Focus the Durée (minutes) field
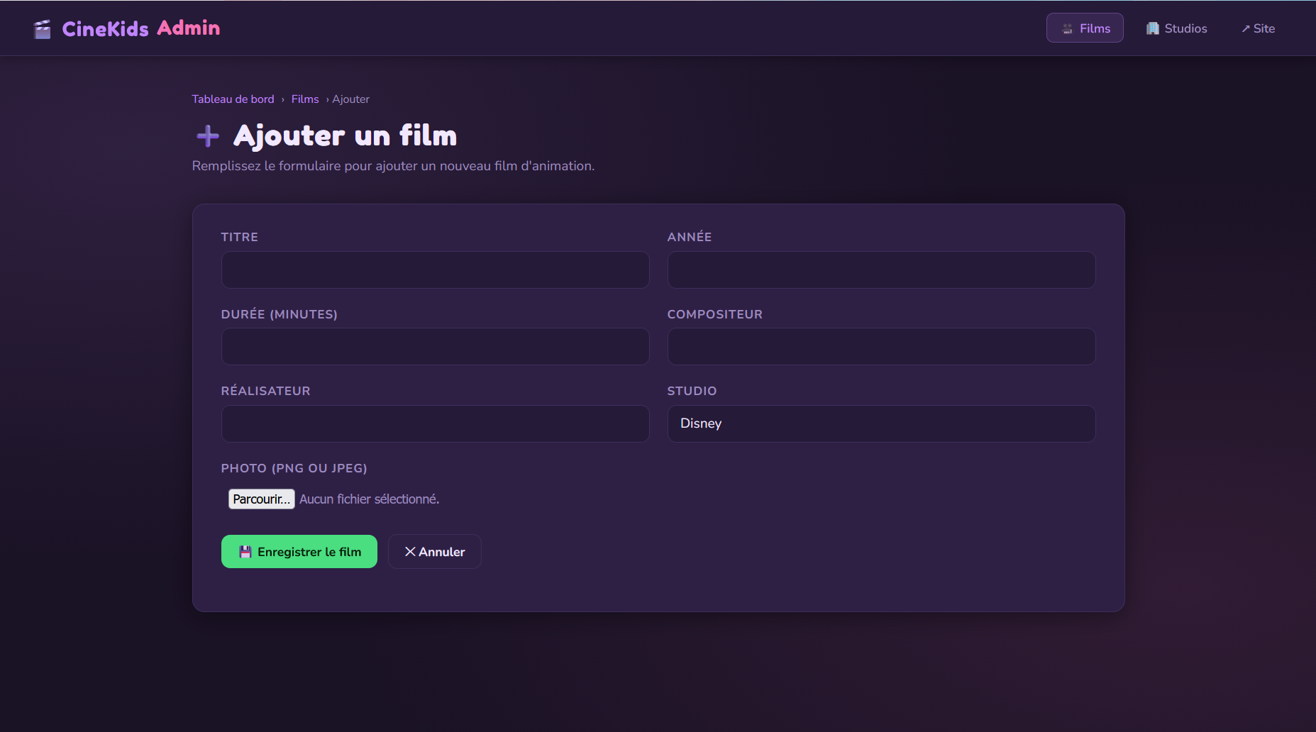 click(x=435, y=347)
